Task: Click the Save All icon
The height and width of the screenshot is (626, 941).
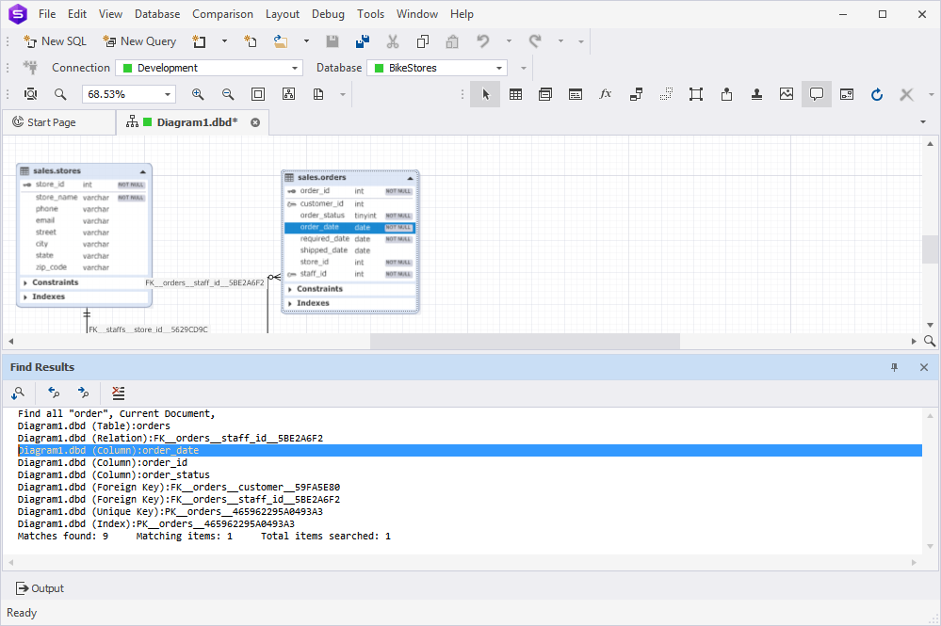Action: click(363, 41)
